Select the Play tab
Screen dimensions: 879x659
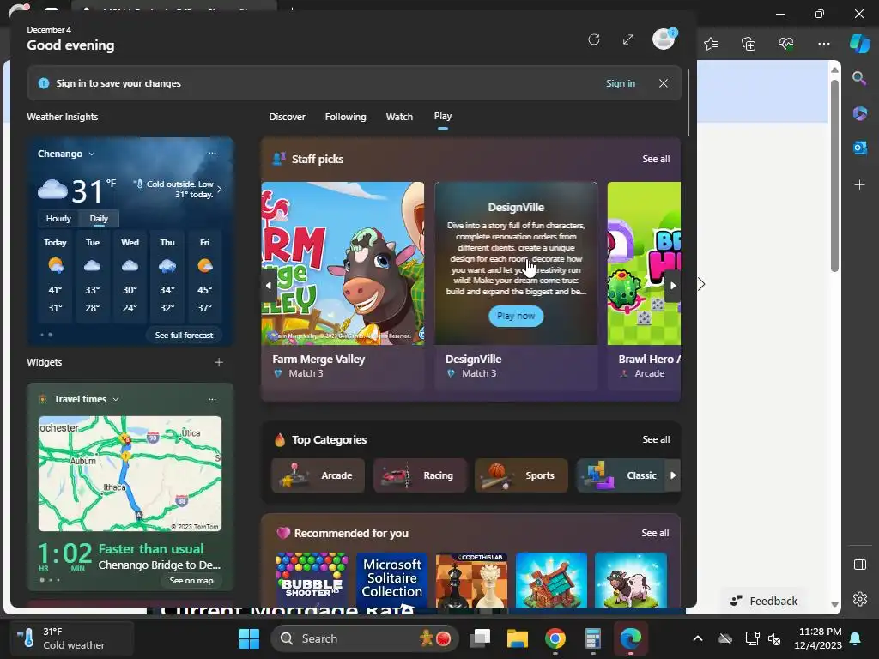pyautogui.click(x=443, y=116)
